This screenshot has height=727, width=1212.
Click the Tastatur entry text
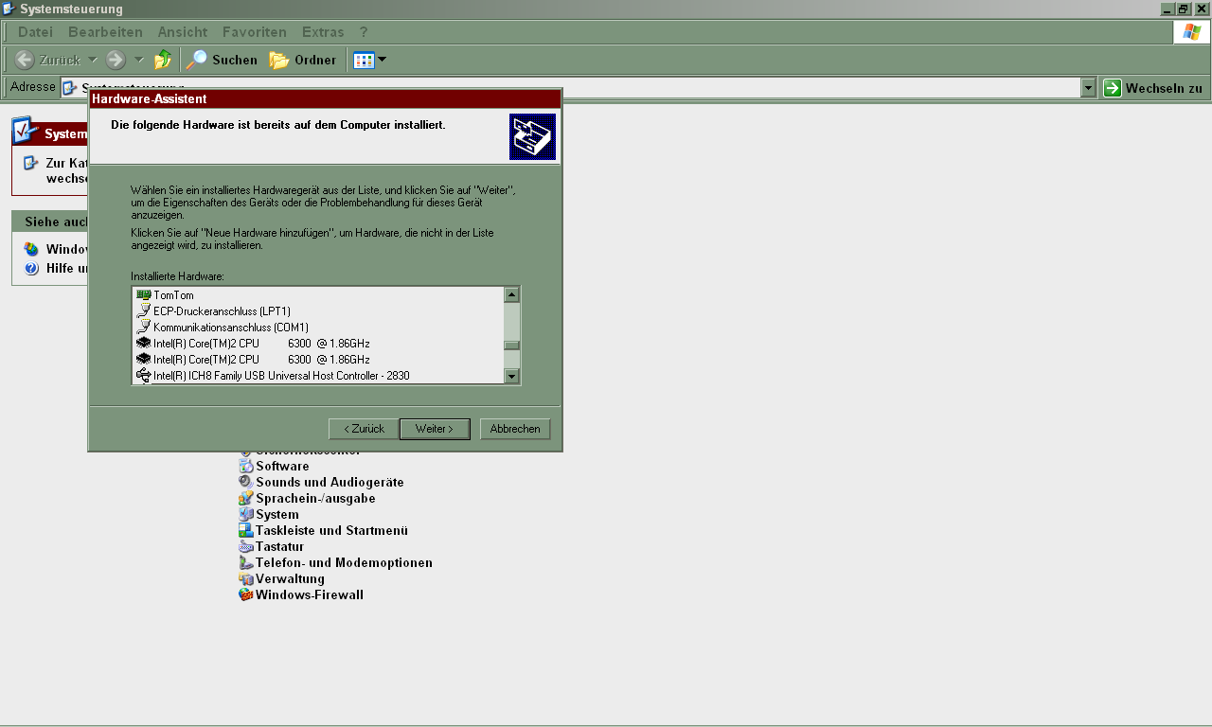pos(279,546)
